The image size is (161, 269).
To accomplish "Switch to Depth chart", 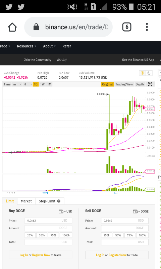I will click(140, 84).
